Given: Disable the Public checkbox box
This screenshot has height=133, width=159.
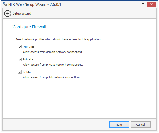Looking at the screenshot, I should click(x=20, y=72).
